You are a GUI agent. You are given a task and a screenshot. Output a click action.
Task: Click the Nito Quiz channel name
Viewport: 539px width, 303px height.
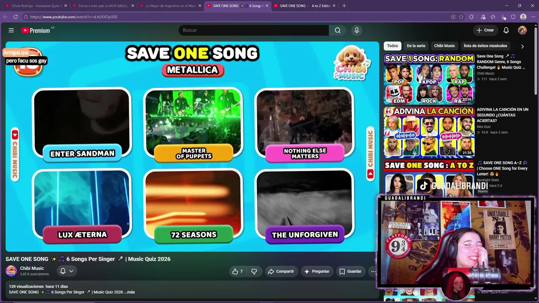pos(484,127)
